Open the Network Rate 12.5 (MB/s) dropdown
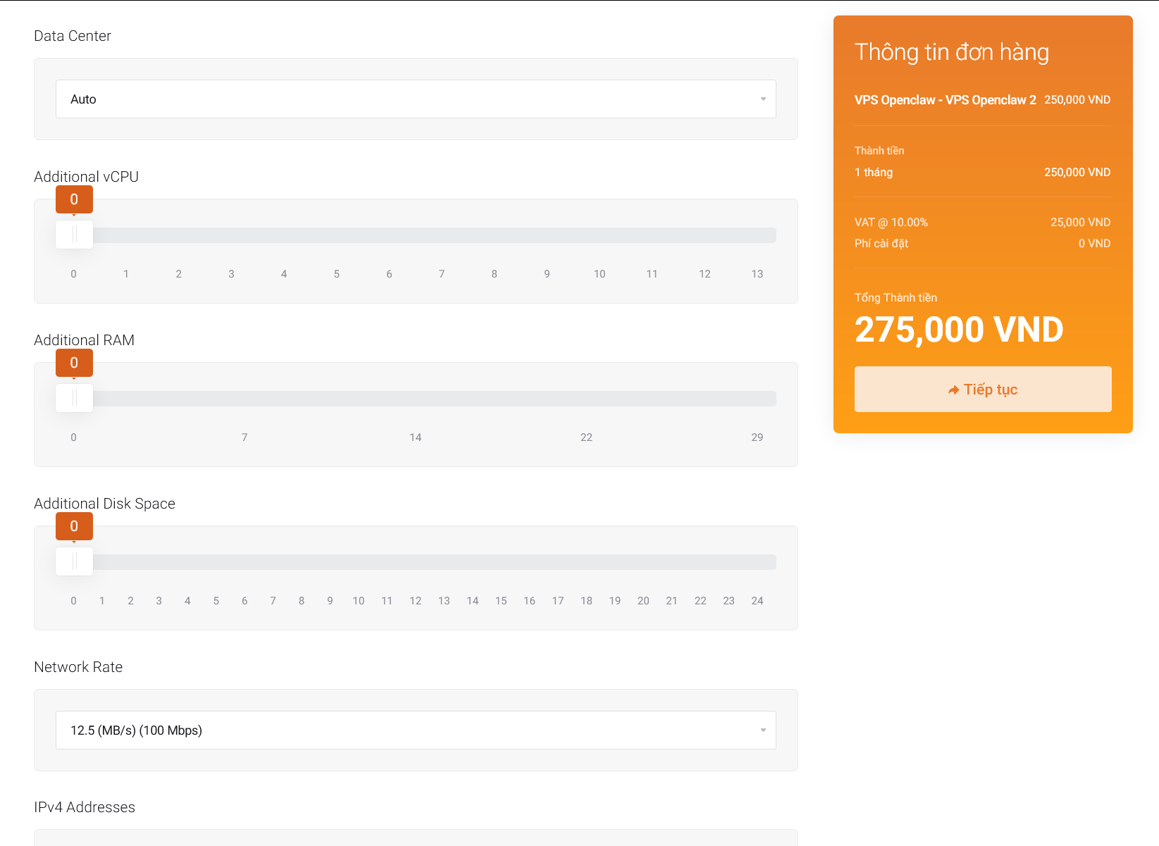This screenshot has height=846, width=1159. pos(416,730)
